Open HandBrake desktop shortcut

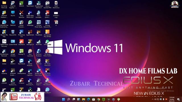tap(39, 33)
